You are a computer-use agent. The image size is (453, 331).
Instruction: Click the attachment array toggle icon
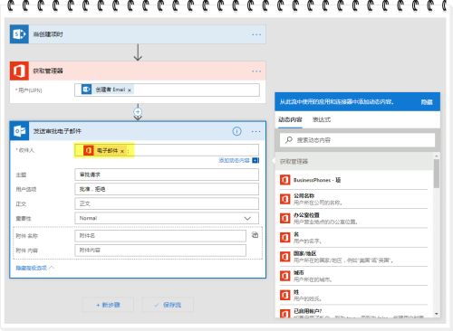255,235
